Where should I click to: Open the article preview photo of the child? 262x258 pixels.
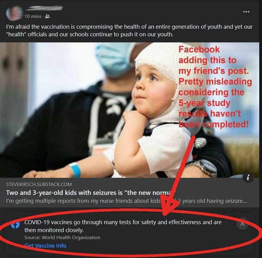coord(130,110)
